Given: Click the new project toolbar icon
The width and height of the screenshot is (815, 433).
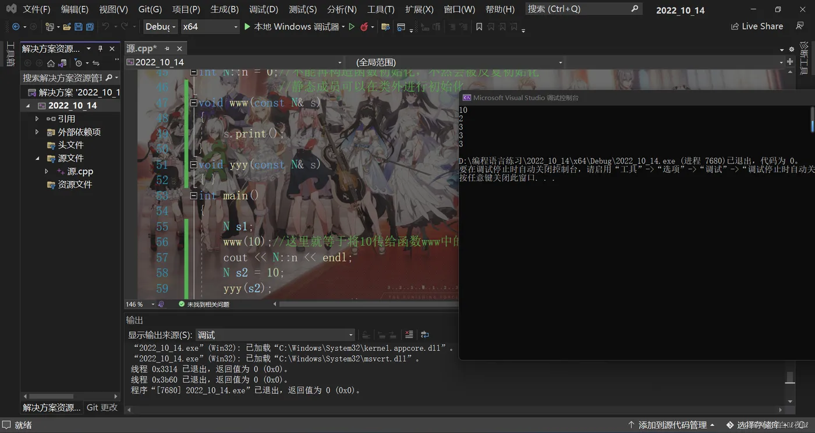Looking at the screenshot, I should tap(49, 27).
